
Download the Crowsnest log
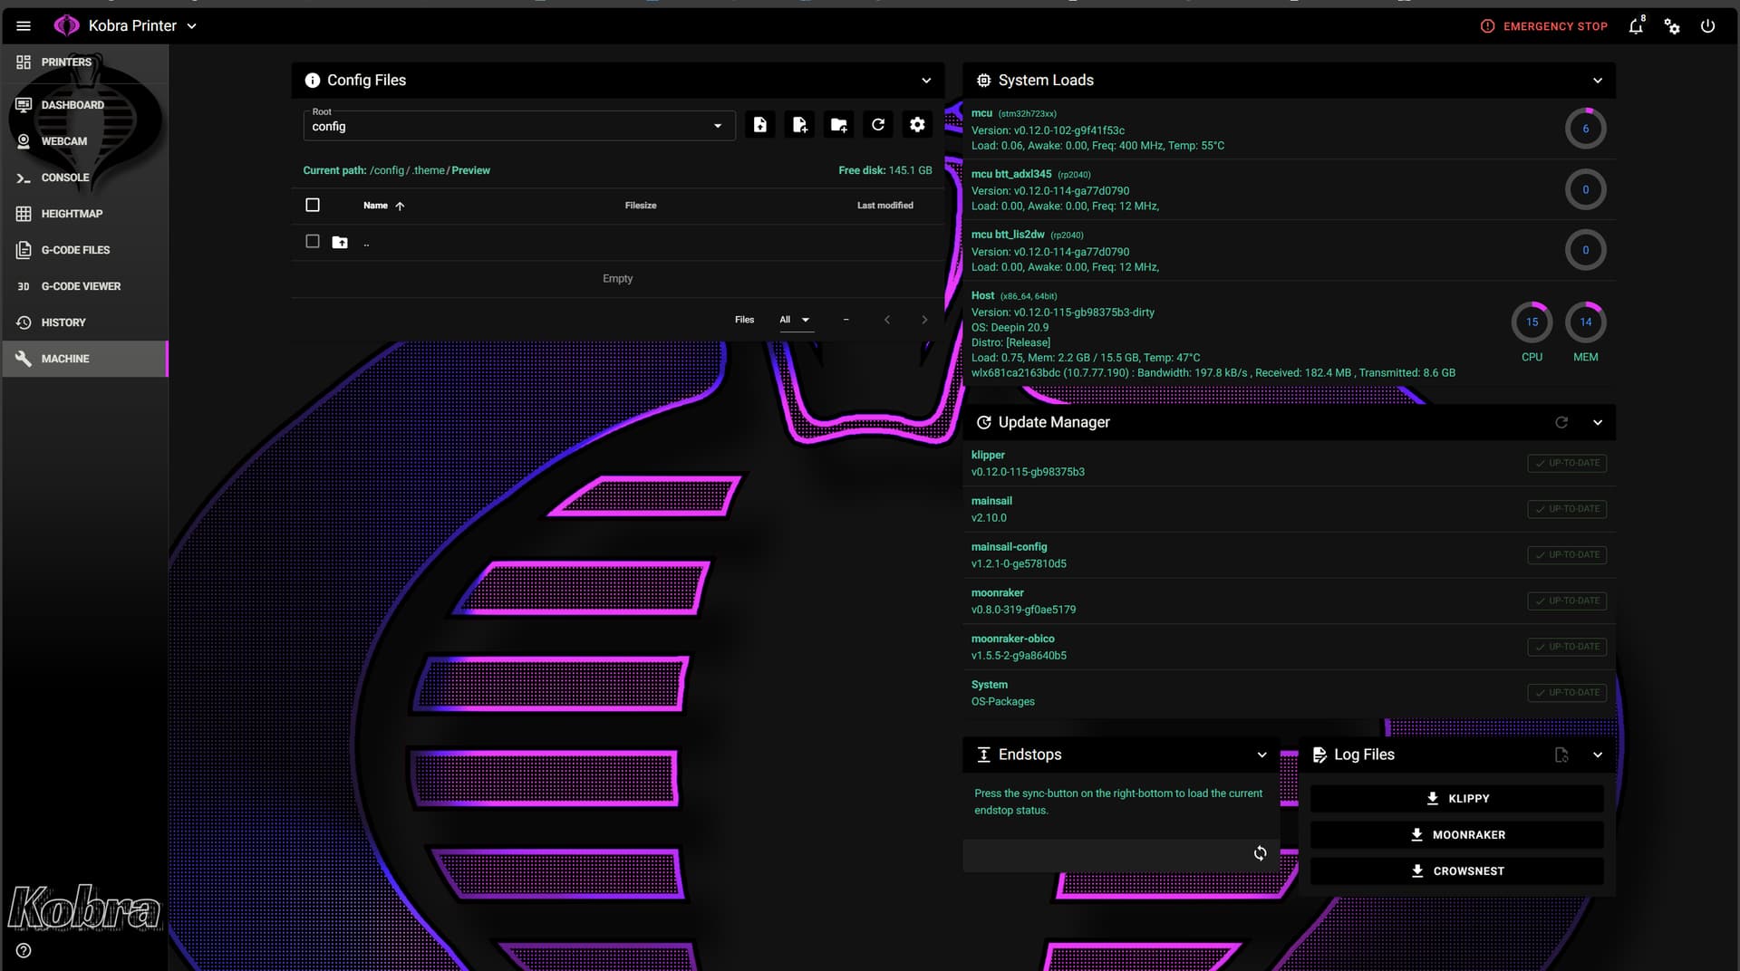click(x=1457, y=871)
